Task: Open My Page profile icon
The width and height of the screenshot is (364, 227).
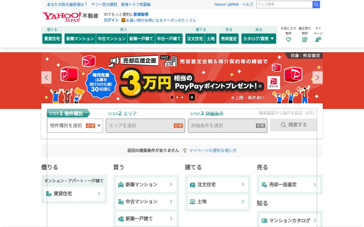Action: pos(318,39)
